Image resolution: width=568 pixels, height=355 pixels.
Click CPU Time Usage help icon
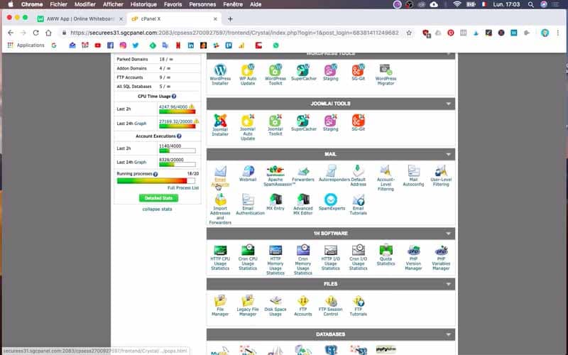(x=174, y=97)
